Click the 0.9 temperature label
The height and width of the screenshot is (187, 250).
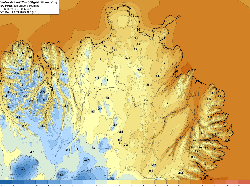[x=209, y=117]
